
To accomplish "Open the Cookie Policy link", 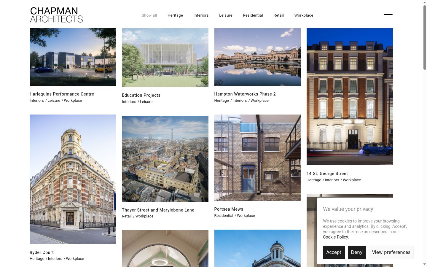I will point(335,237).
